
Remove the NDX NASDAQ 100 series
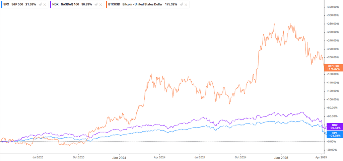[100, 5]
